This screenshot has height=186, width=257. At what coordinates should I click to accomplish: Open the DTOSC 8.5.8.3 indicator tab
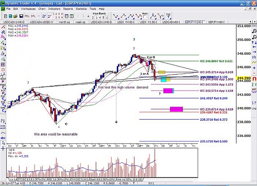tap(32, 179)
